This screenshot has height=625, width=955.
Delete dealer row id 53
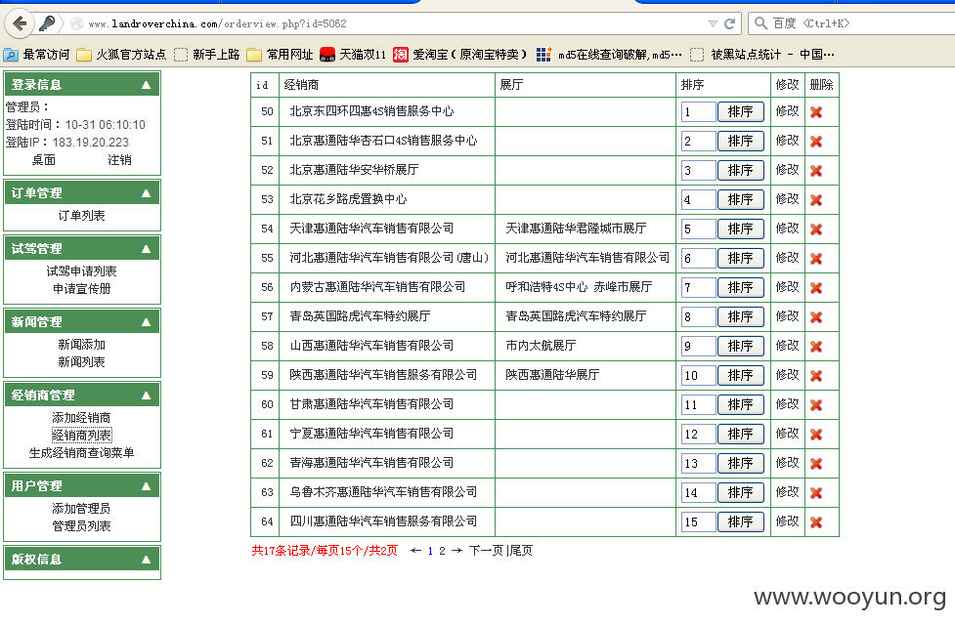click(816, 199)
